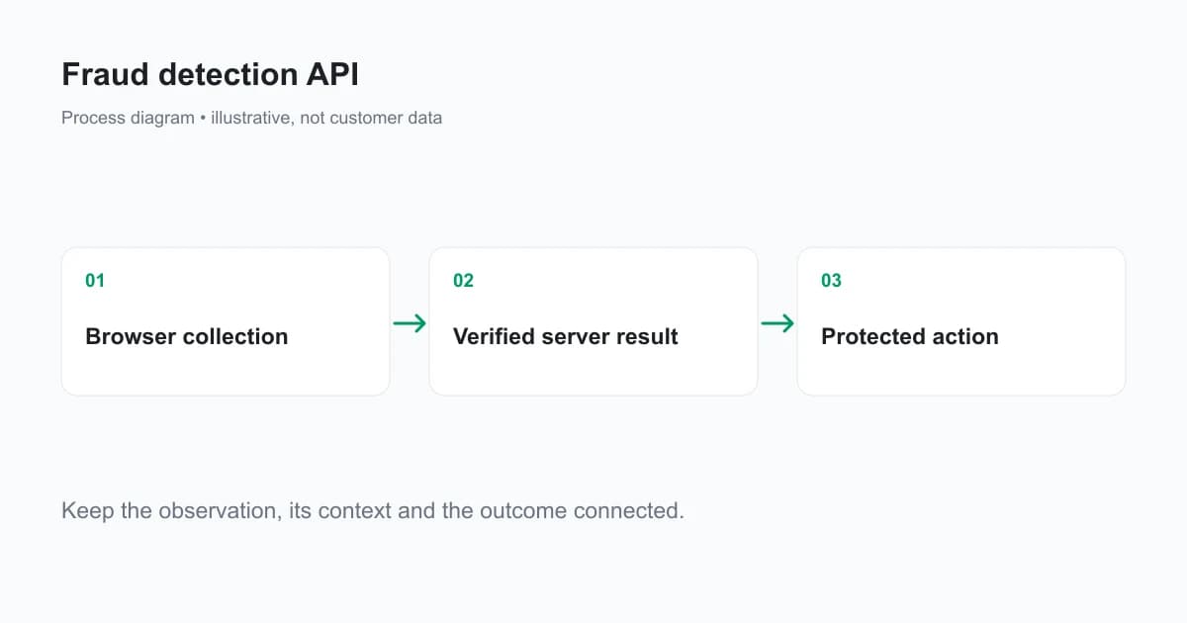Click the step number '02'
Screen dimensions: 1187x623
click(x=463, y=281)
